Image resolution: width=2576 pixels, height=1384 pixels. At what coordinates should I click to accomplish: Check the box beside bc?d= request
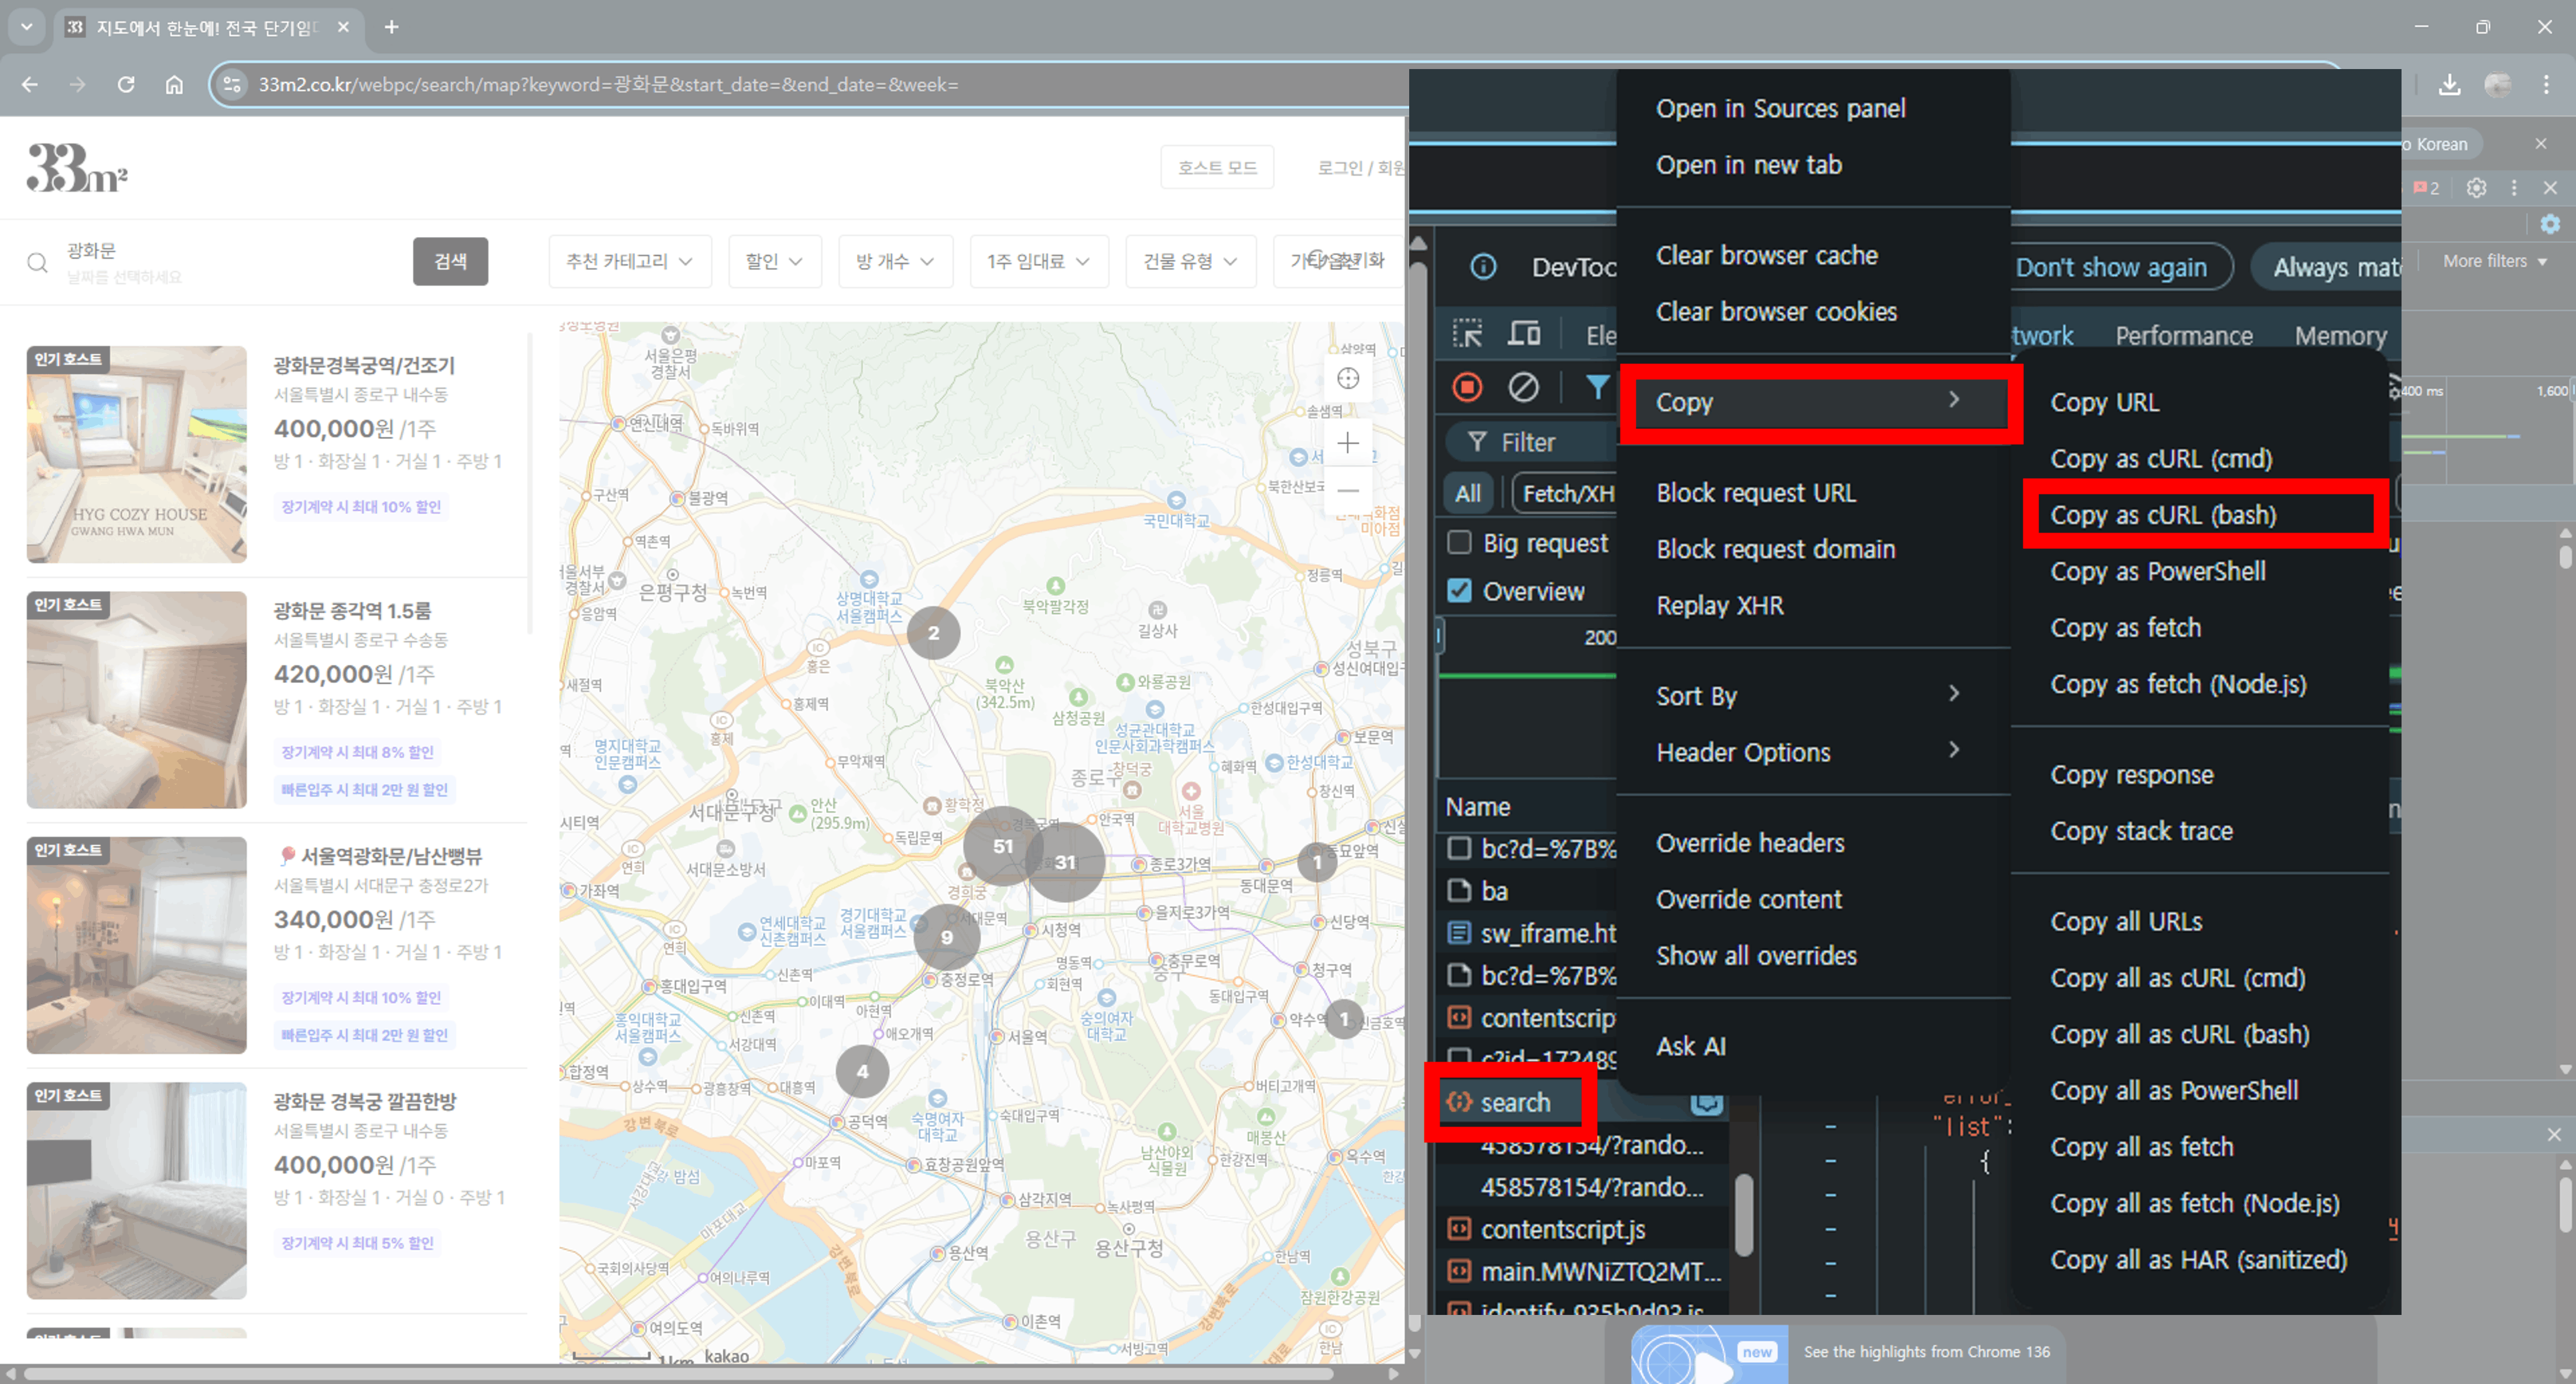(1459, 849)
